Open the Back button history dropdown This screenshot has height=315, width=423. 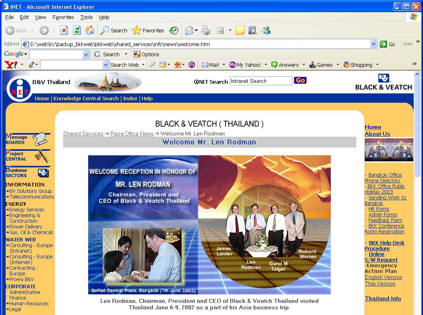click(x=32, y=30)
